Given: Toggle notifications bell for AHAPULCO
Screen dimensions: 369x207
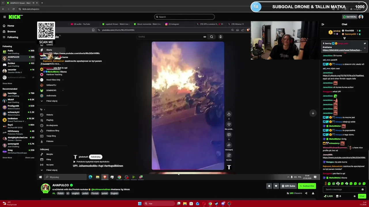Looking at the screenshot, I should 269,186.
